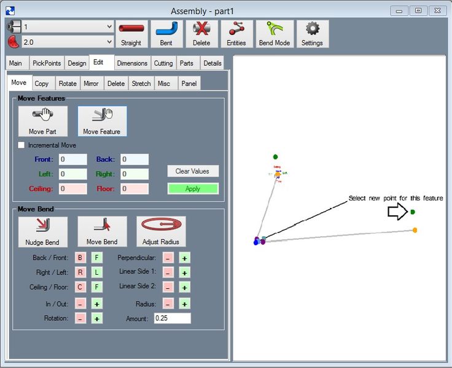Viewport: 452px width, 368px height.
Task: Click the Move Part button
Action: pos(42,121)
